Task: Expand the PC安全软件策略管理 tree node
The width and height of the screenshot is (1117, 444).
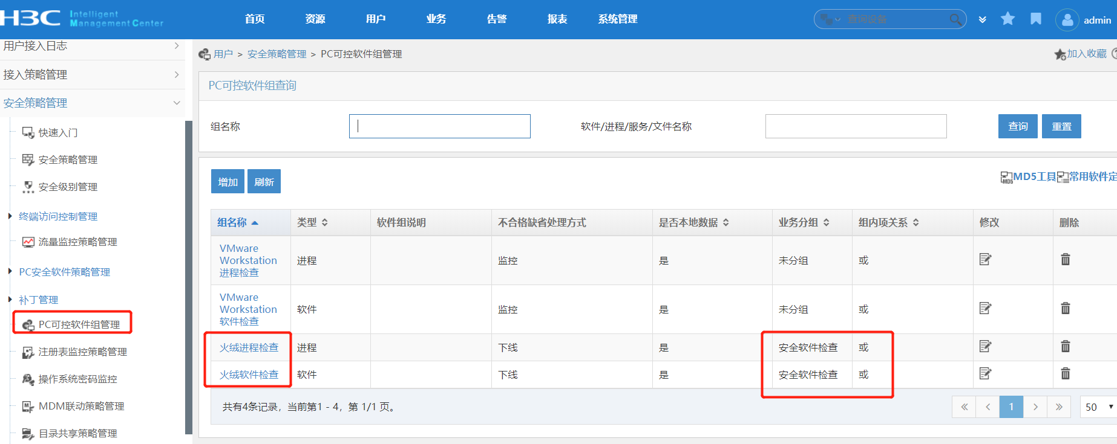Action: (x=10, y=271)
